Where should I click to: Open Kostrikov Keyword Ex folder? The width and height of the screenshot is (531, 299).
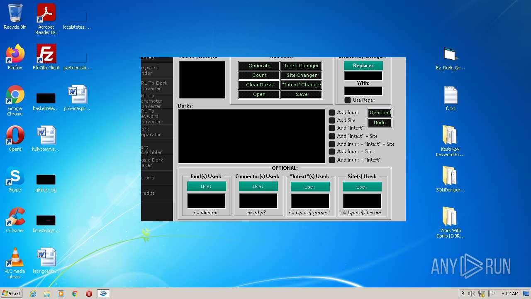click(x=451, y=141)
